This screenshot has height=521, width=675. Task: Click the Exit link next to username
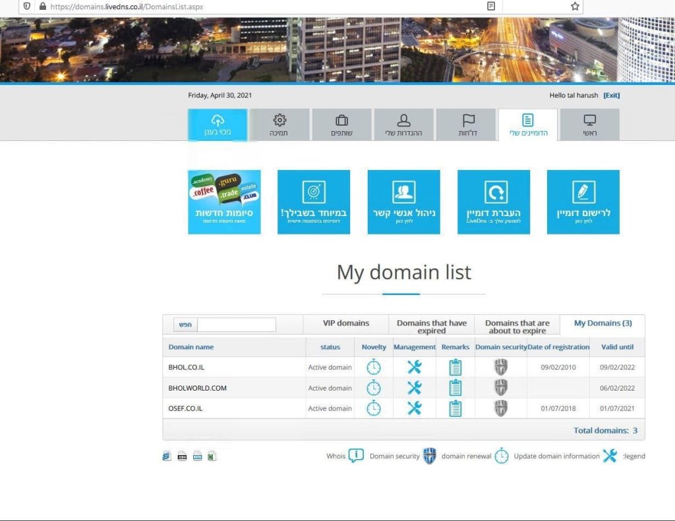click(x=612, y=96)
